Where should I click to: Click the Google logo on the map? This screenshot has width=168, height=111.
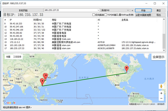click(10, 103)
